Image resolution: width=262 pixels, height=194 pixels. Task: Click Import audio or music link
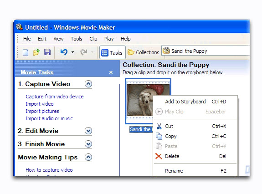pyautogui.click(x=49, y=118)
